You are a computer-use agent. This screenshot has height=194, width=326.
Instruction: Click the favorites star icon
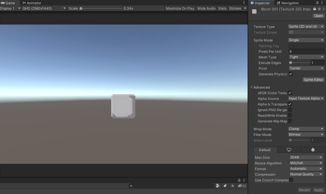coord(232,186)
